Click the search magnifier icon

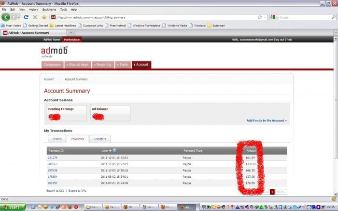click(x=333, y=17)
